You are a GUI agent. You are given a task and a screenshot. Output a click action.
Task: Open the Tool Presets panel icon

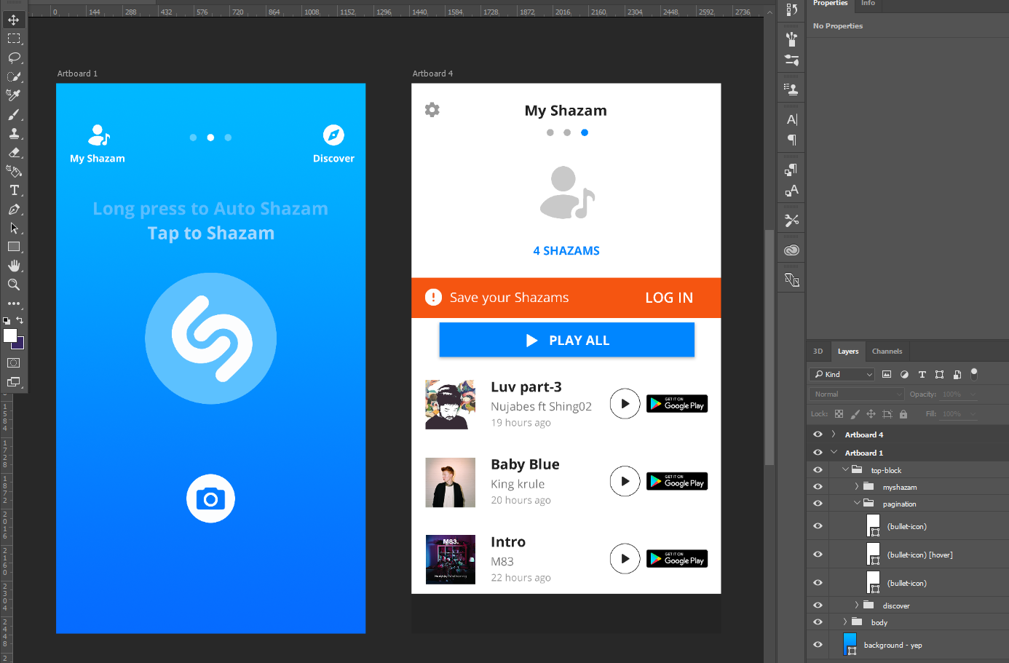[791, 220]
